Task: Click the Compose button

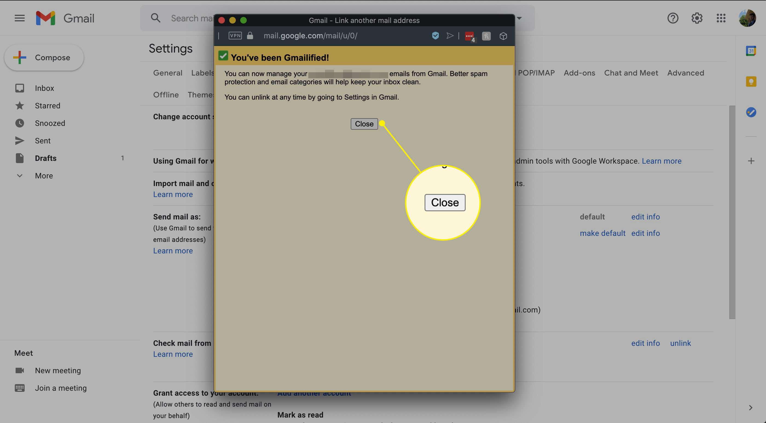Action: [44, 57]
